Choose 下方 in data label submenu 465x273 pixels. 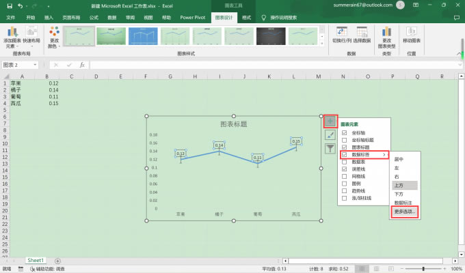[399, 194]
